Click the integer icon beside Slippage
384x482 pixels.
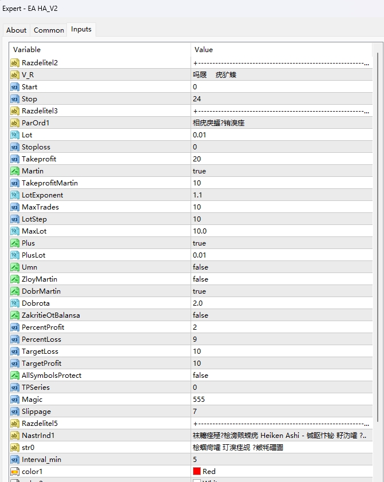click(x=15, y=412)
